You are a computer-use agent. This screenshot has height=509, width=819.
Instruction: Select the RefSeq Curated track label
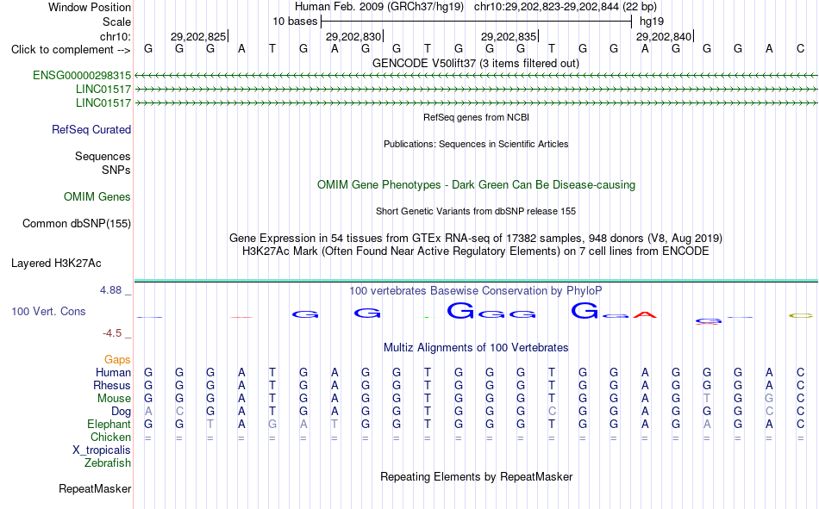tap(91, 129)
